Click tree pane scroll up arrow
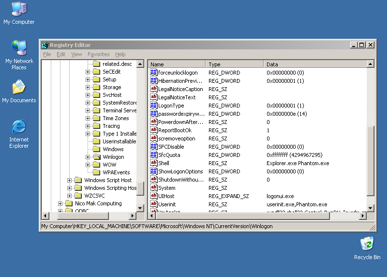The height and width of the screenshot is (277, 387). [x=140, y=64]
